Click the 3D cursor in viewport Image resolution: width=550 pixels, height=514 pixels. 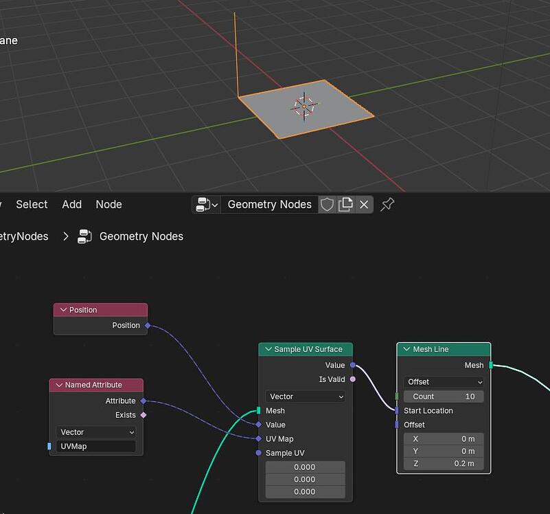304,106
